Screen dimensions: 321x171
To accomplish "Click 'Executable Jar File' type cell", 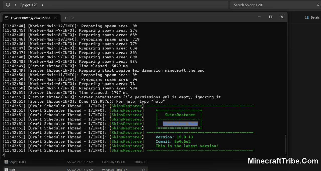I will 114,162.
